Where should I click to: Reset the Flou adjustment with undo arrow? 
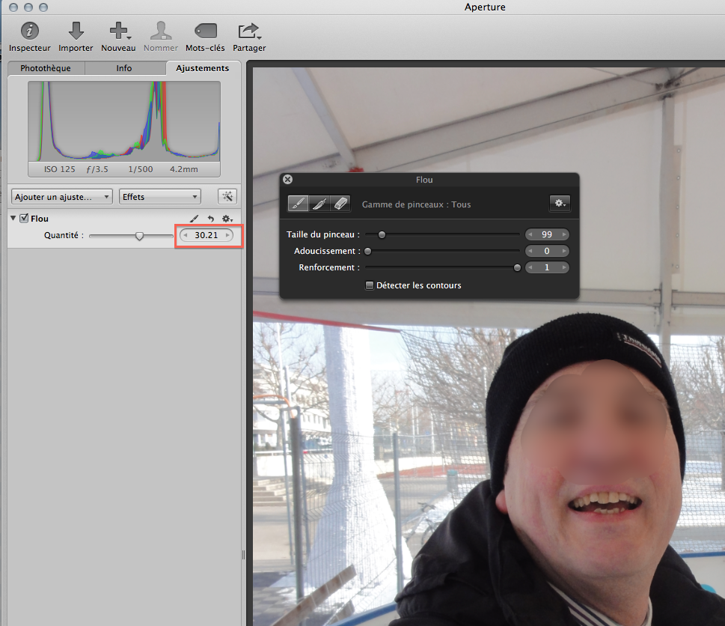tap(210, 219)
